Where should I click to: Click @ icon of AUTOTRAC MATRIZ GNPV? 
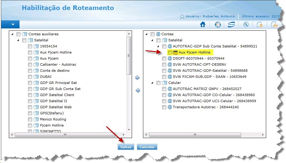click(x=170, y=89)
